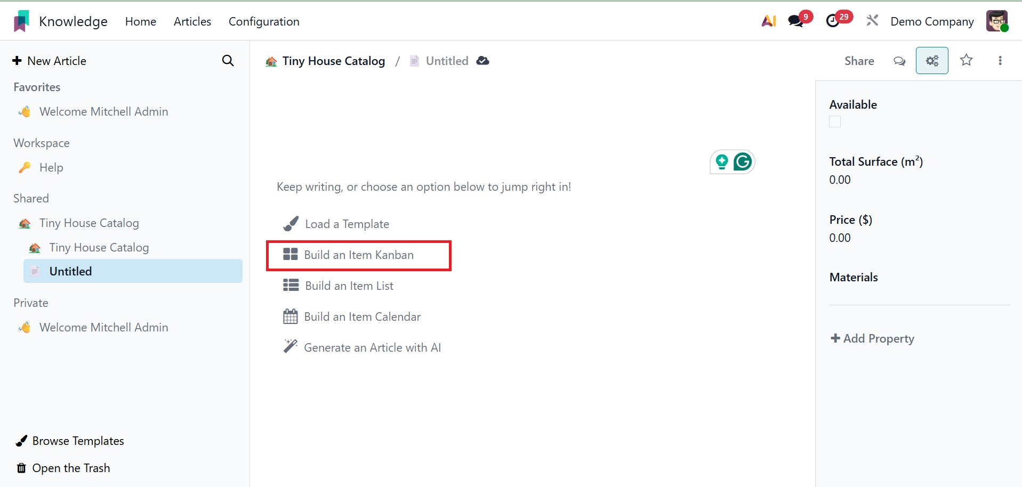This screenshot has width=1022, height=487.
Task: Open the Articles menu
Action: click(x=192, y=21)
